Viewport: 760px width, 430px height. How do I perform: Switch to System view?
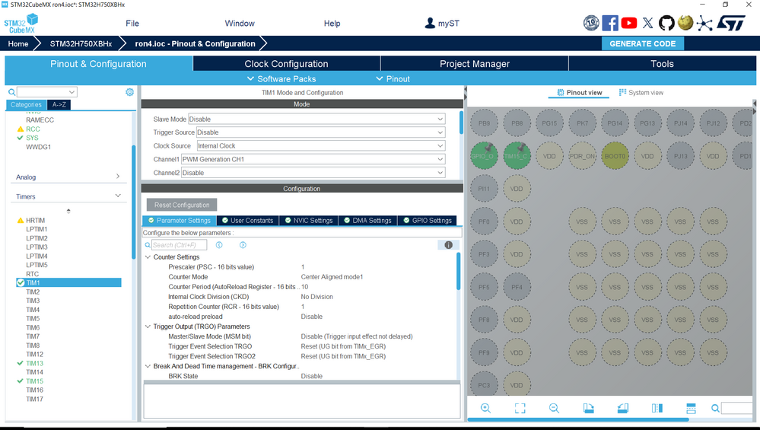641,93
